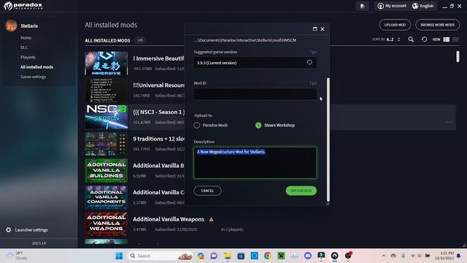The height and width of the screenshot is (263, 467).
Task: Click the Upload Mod header button
Action: tap(395, 25)
